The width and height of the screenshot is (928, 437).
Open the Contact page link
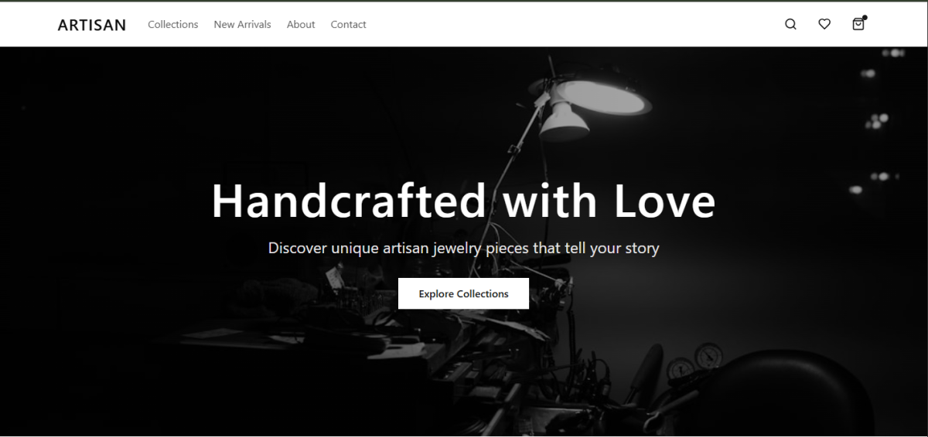(x=348, y=25)
